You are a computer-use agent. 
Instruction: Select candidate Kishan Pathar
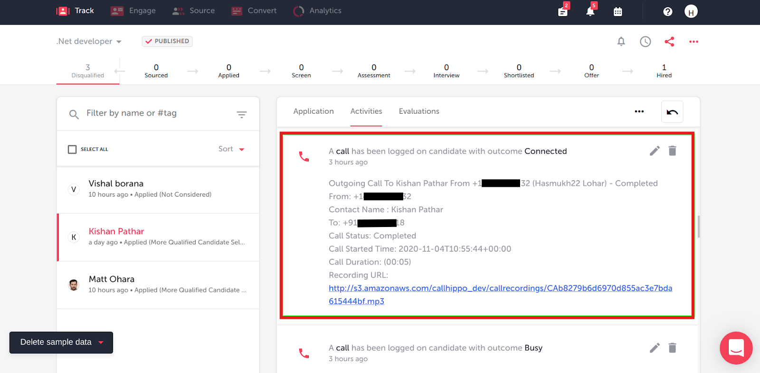pyautogui.click(x=158, y=237)
